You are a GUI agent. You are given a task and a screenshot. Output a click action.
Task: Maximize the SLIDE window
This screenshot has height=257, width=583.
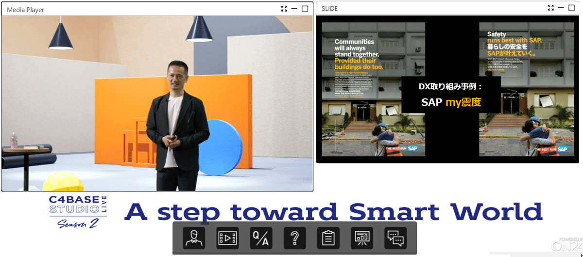(x=571, y=8)
